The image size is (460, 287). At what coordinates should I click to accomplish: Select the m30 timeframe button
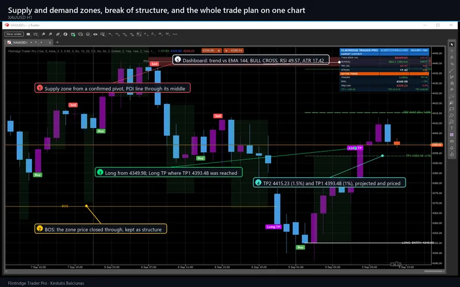pyautogui.click(x=132, y=34)
